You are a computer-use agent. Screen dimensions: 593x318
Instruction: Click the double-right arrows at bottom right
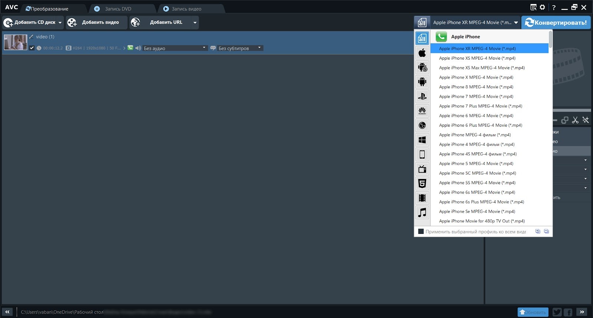click(x=582, y=312)
